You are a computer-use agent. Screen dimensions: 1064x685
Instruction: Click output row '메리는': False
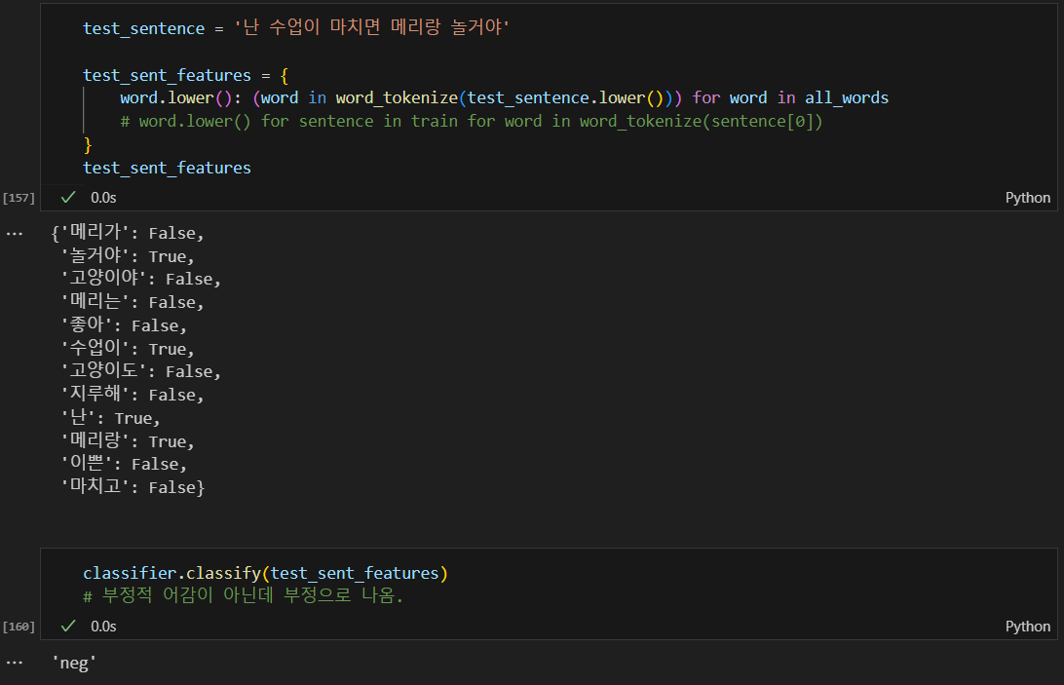(x=133, y=302)
